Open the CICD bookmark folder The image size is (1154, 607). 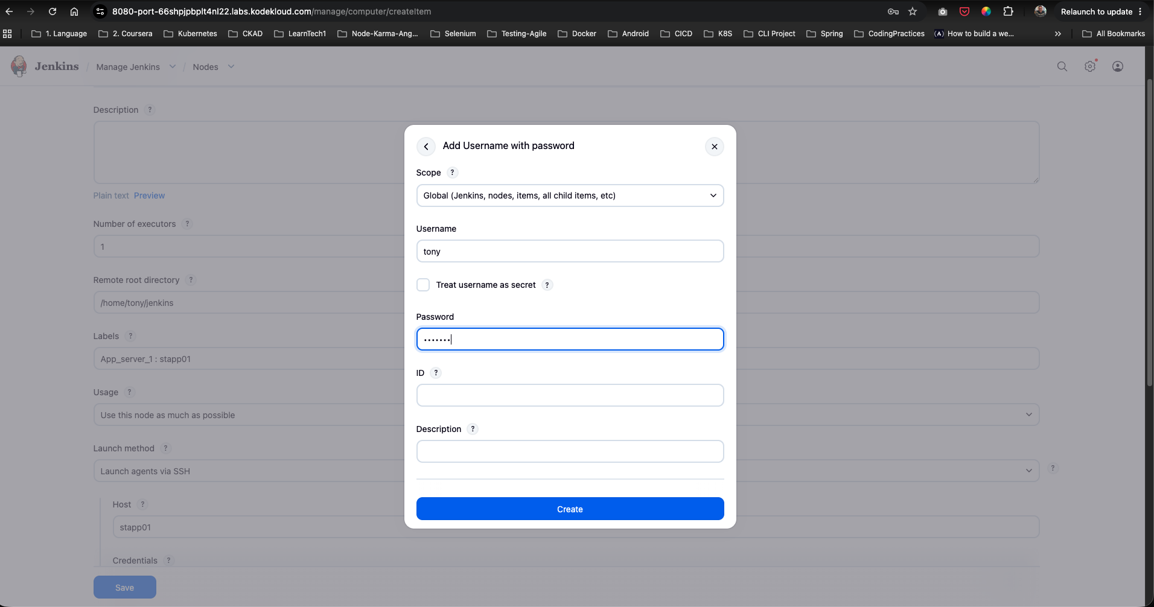click(x=676, y=34)
